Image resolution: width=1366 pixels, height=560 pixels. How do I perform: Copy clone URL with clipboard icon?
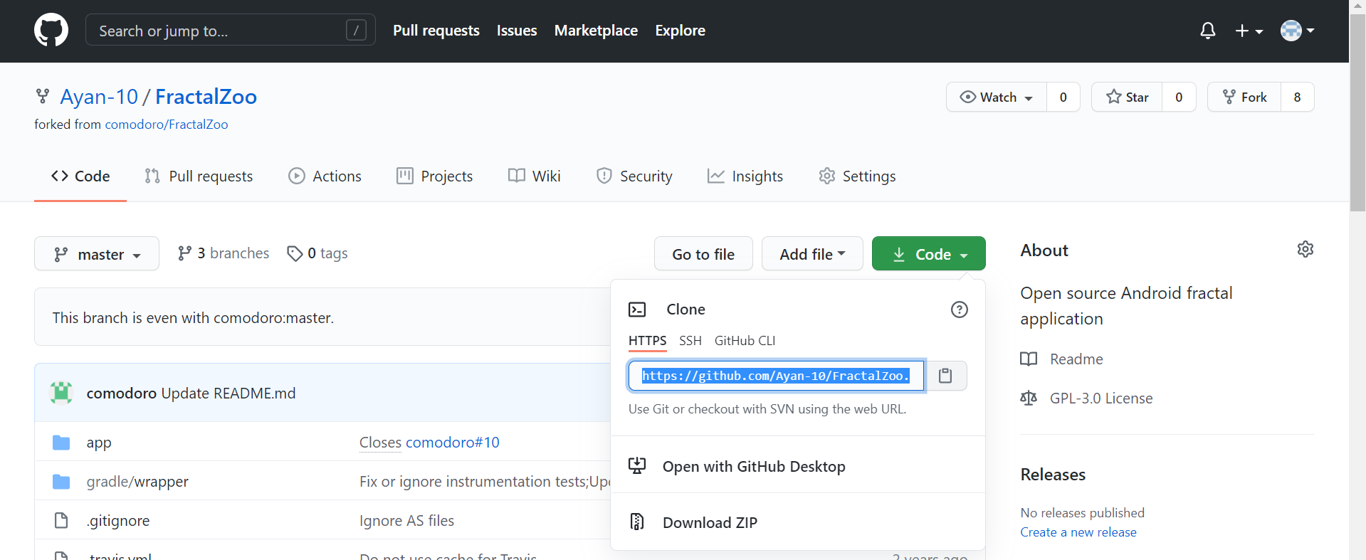click(x=945, y=376)
